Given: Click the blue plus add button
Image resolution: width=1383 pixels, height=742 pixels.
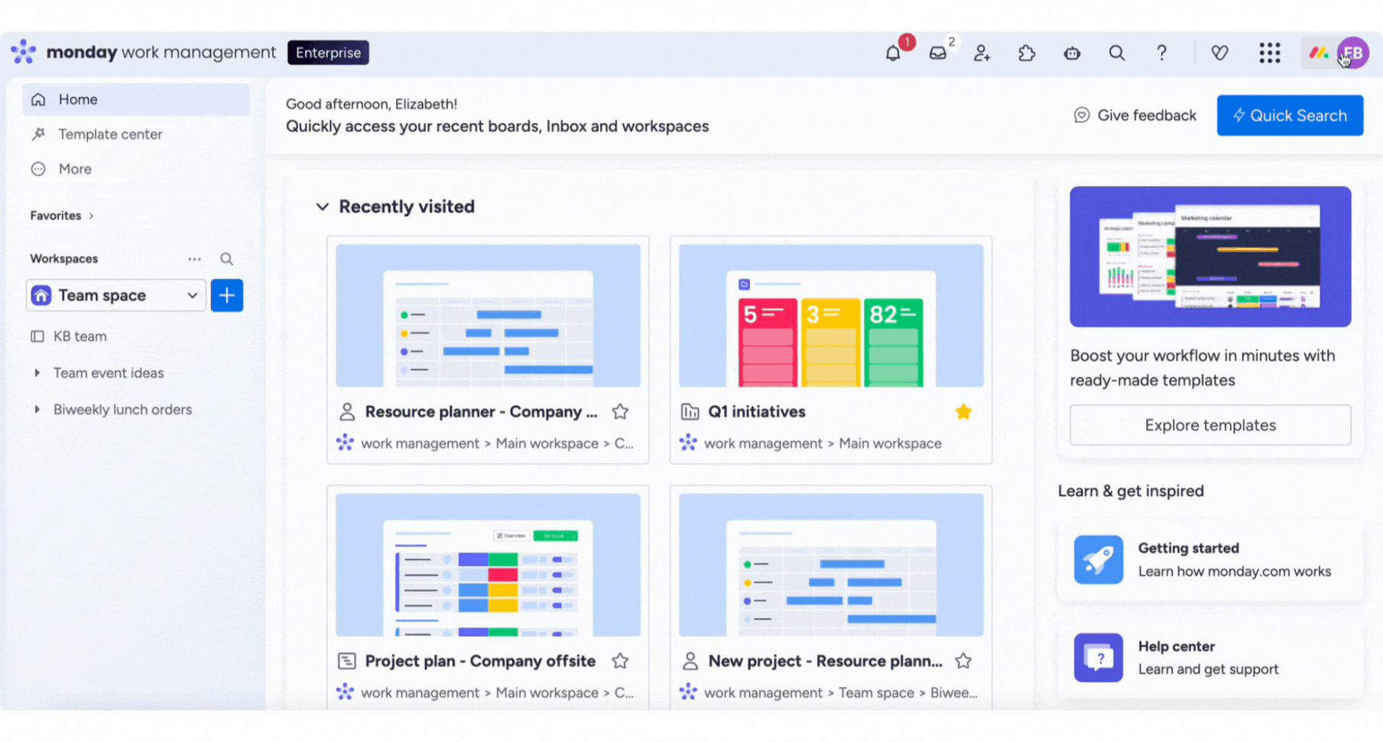Looking at the screenshot, I should [x=227, y=295].
